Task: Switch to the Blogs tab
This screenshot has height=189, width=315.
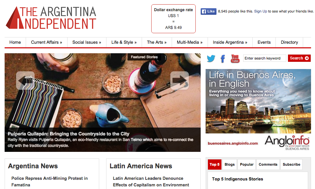Action: click(x=230, y=165)
